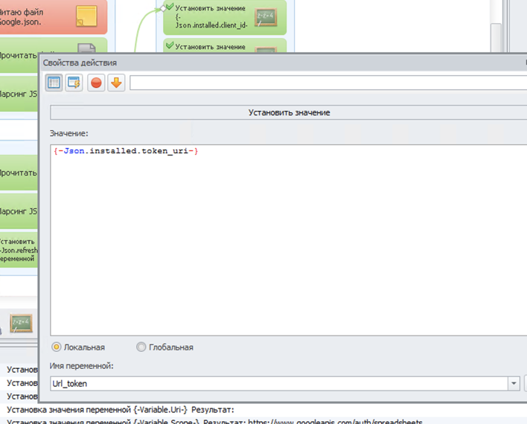
Task: Click the Установить значение header button
Action: [x=289, y=112]
